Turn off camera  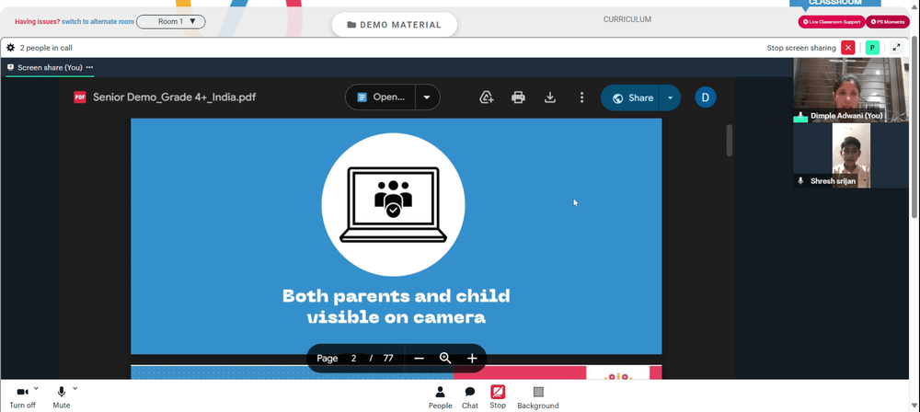click(x=22, y=397)
